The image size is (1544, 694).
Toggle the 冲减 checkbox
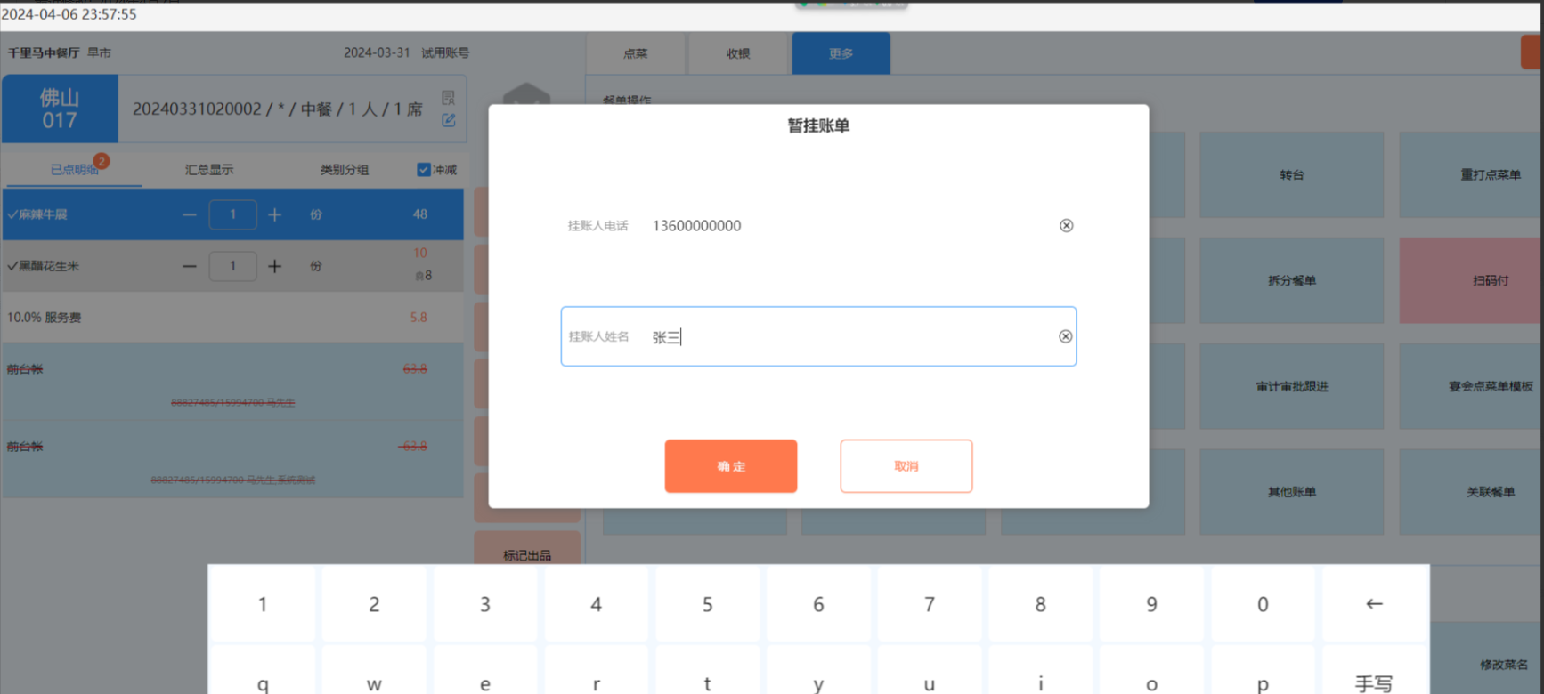424,169
